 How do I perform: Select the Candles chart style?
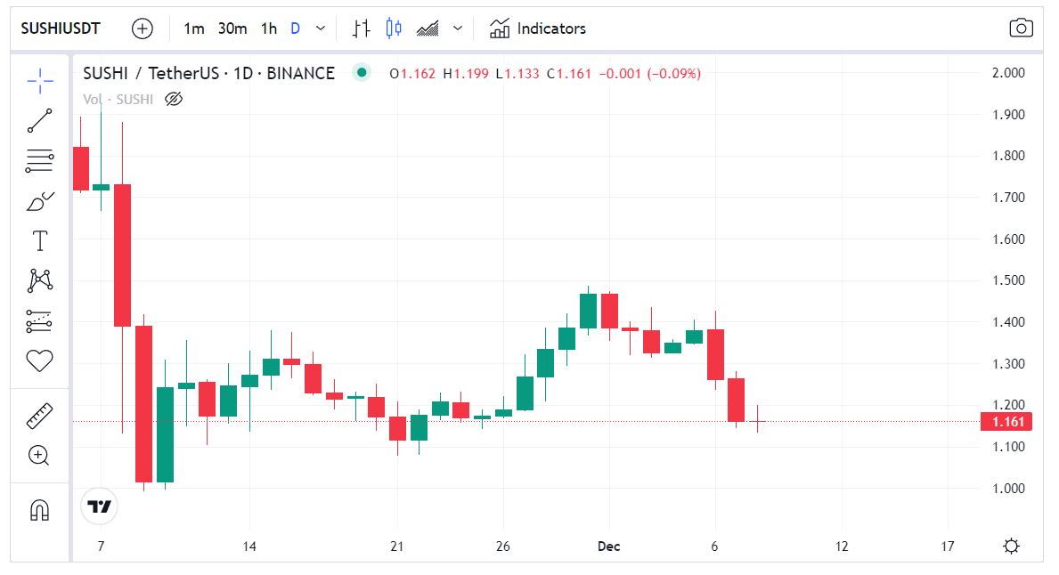coord(394,28)
